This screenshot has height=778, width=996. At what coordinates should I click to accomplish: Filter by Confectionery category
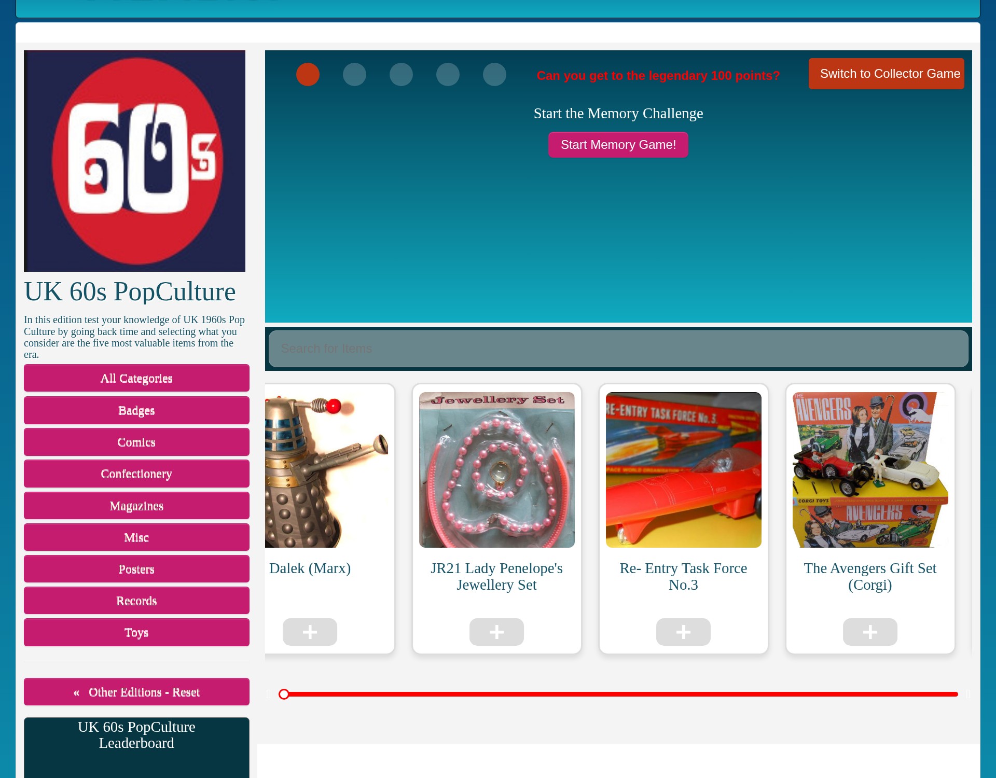pyautogui.click(x=136, y=474)
